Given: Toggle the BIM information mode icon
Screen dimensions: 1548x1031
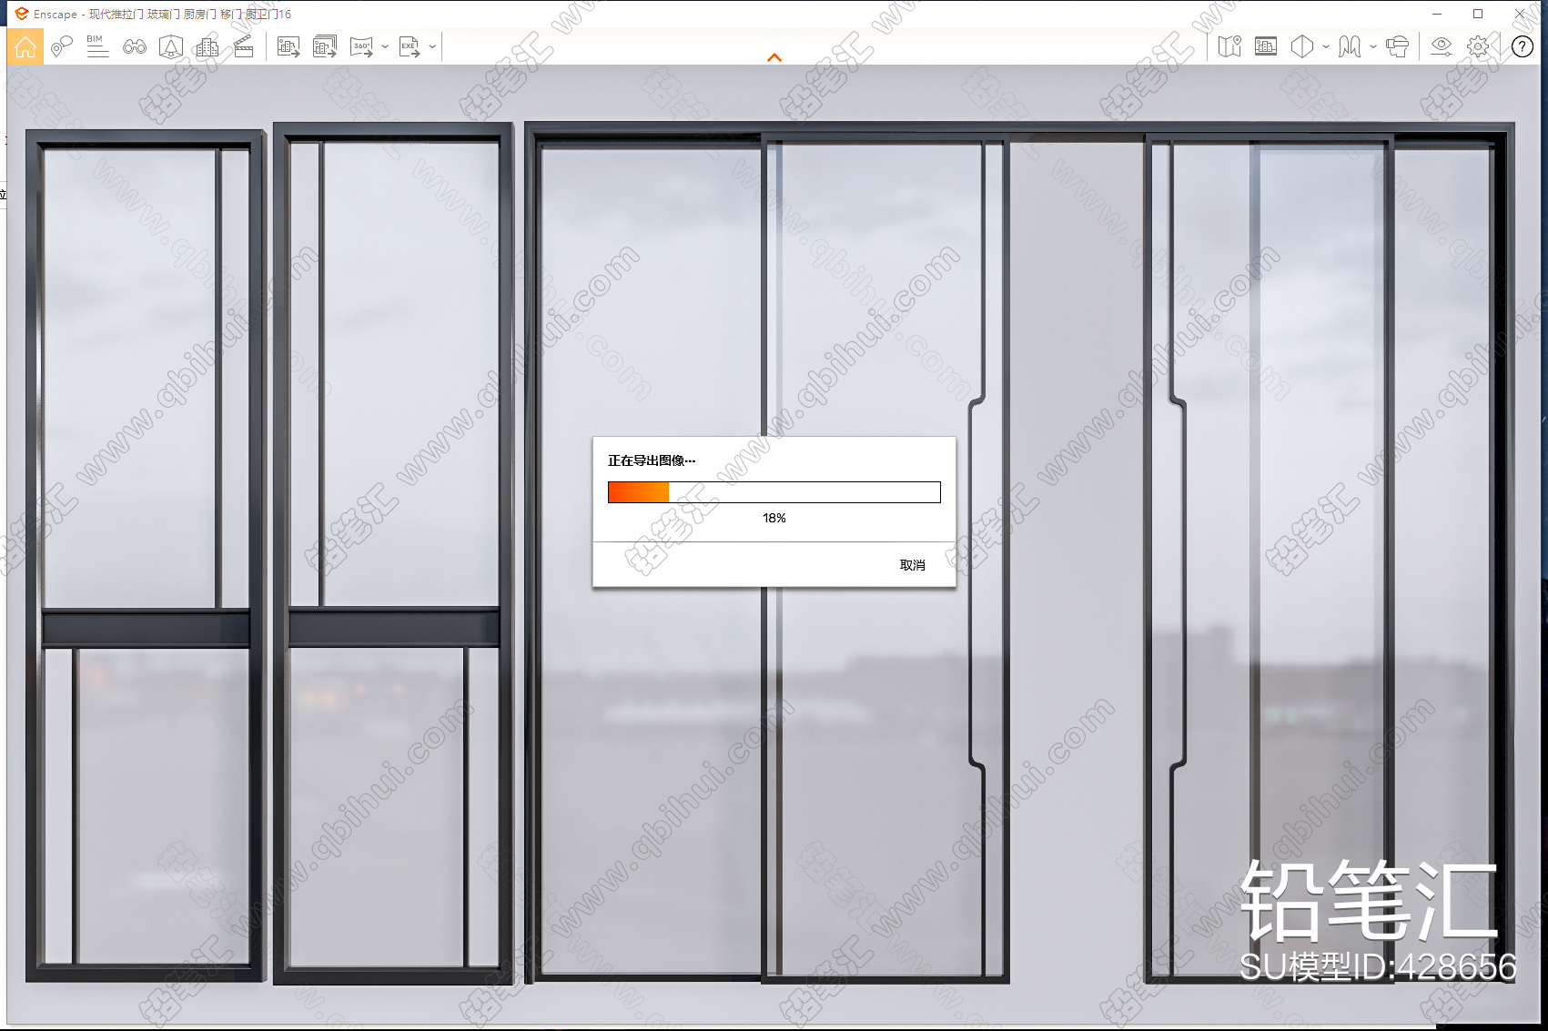Looking at the screenshot, I should (97, 46).
